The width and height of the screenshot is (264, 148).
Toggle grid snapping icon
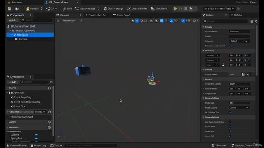pos(162,21)
